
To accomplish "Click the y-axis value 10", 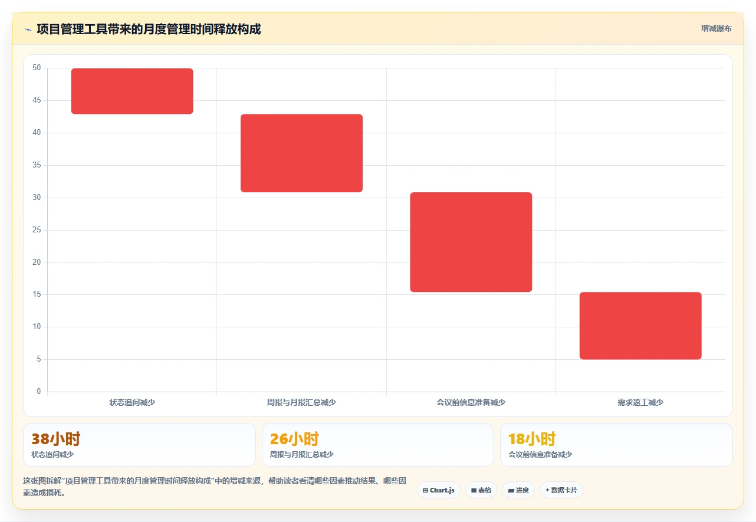I will click(37, 327).
